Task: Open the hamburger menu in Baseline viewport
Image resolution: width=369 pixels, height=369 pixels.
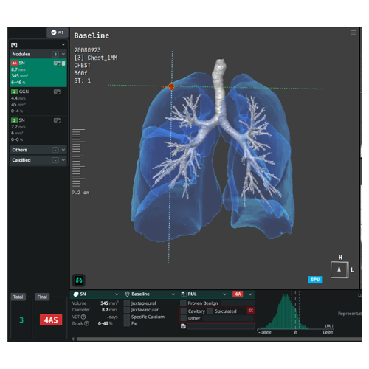Action: [354, 32]
